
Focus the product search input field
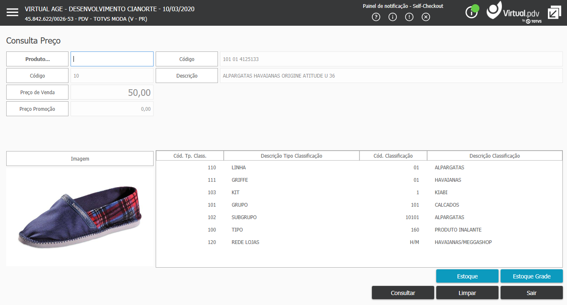[x=112, y=59]
